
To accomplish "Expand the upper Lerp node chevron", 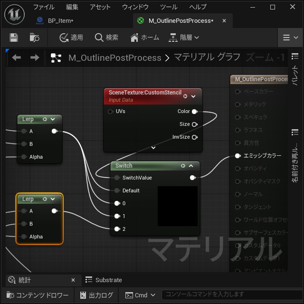I will 53,119.
